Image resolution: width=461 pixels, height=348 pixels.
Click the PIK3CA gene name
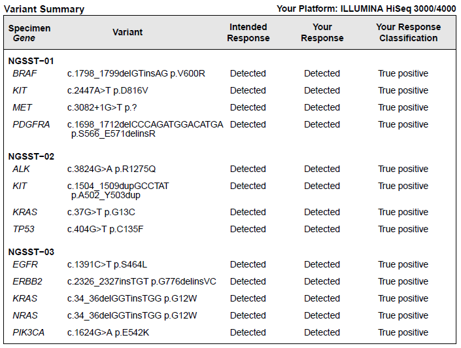click(x=29, y=332)
